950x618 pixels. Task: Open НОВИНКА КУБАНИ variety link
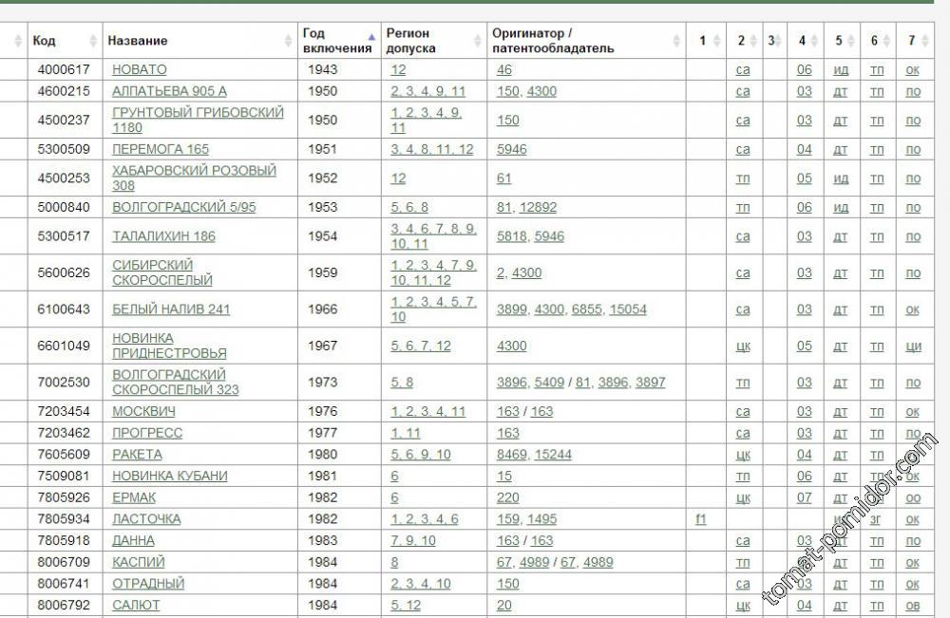tap(170, 477)
